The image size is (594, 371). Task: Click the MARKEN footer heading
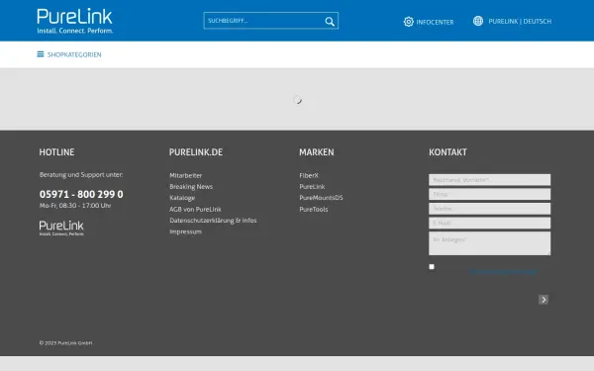pyautogui.click(x=317, y=152)
